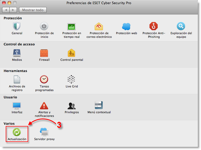Open Firewall settings
Screen dimensions: 201x150
44,53
